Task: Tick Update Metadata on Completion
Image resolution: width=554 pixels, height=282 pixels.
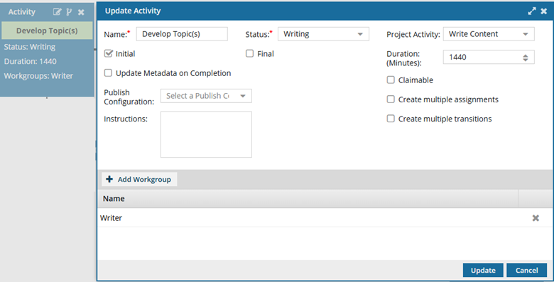Action: 108,72
